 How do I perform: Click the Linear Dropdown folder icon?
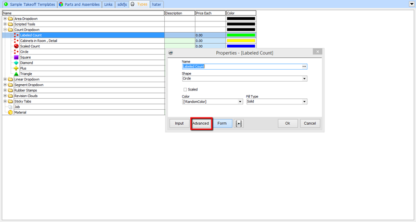(x=10, y=80)
